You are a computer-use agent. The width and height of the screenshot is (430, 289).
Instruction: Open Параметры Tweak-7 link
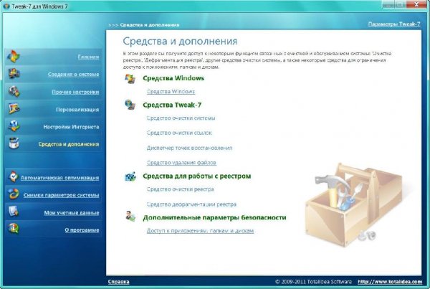pyautogui.click(x=394, y=24)
